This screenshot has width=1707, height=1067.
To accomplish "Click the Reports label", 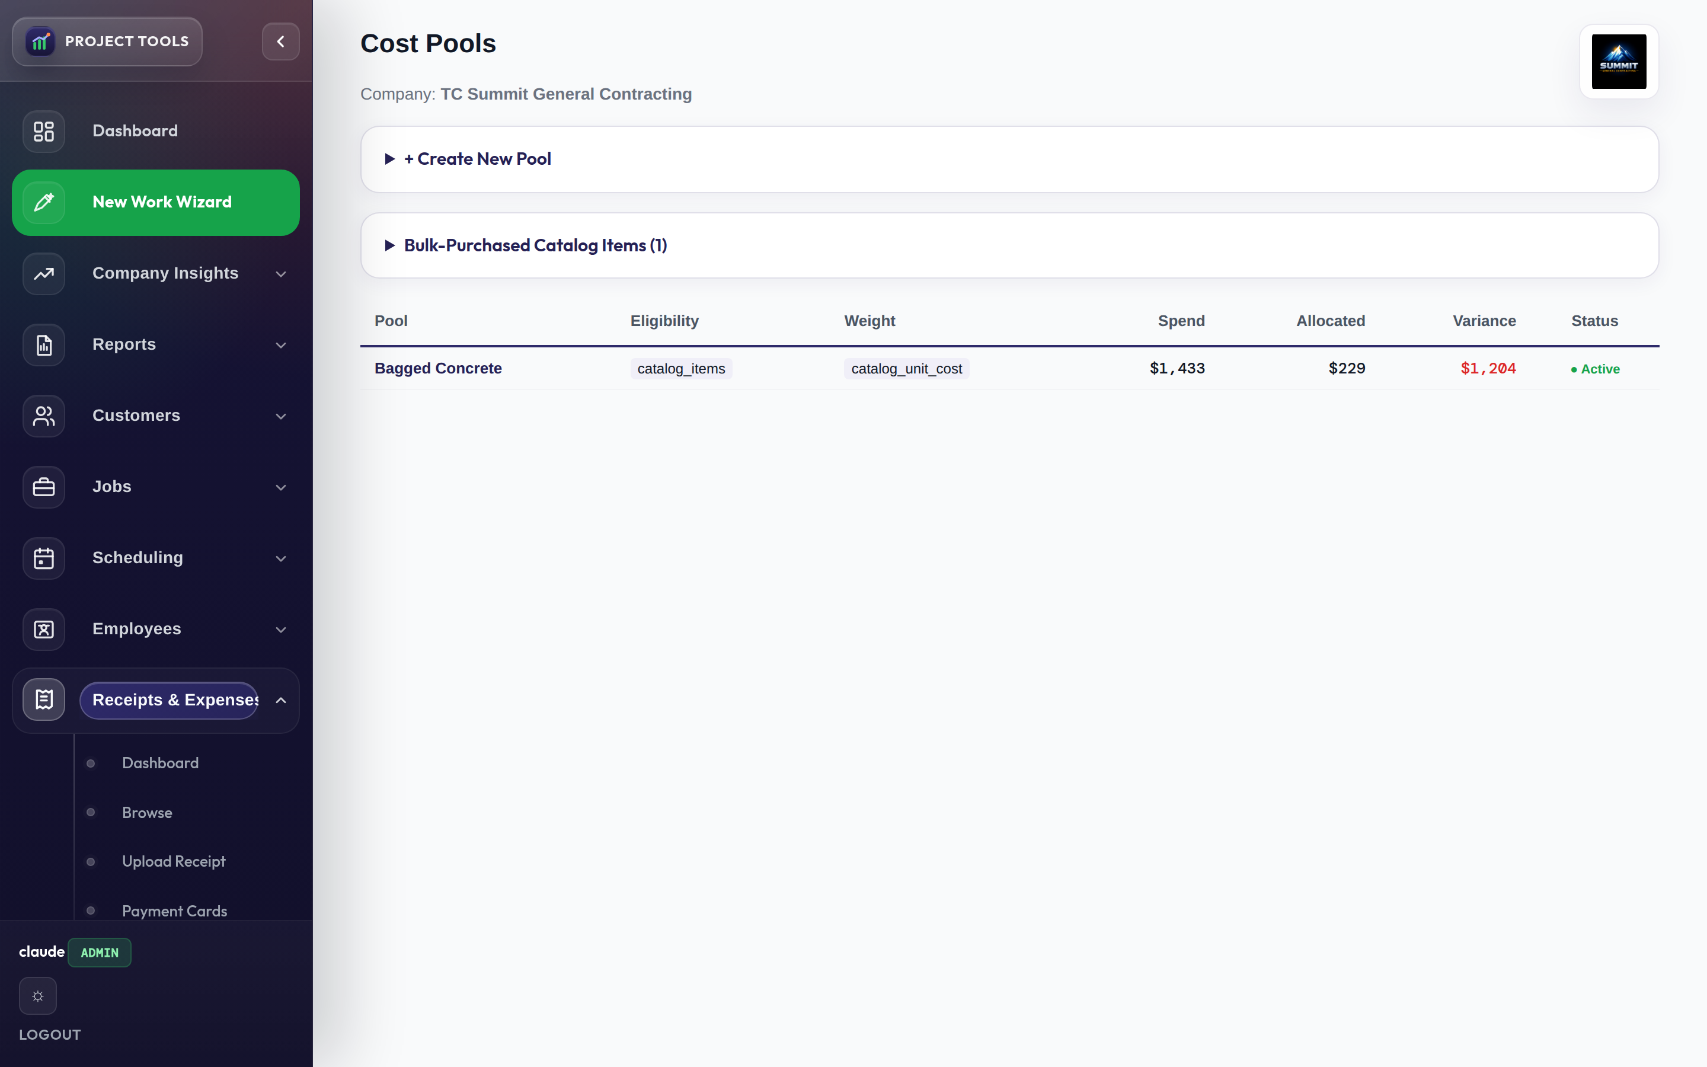I will pos(124,344).
